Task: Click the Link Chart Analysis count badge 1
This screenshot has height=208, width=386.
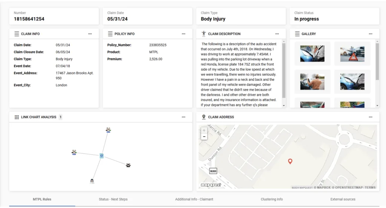Action: pos(61,117)
